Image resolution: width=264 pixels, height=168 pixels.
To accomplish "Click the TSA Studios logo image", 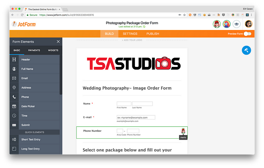I will [134, 63].
